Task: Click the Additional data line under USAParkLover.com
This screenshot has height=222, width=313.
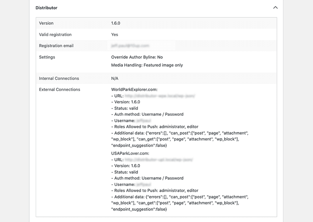Action: pyautogui.click(x=180, y=197)
